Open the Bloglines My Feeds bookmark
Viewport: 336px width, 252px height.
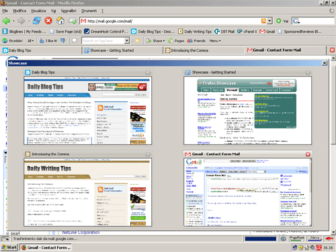(24, 32)
